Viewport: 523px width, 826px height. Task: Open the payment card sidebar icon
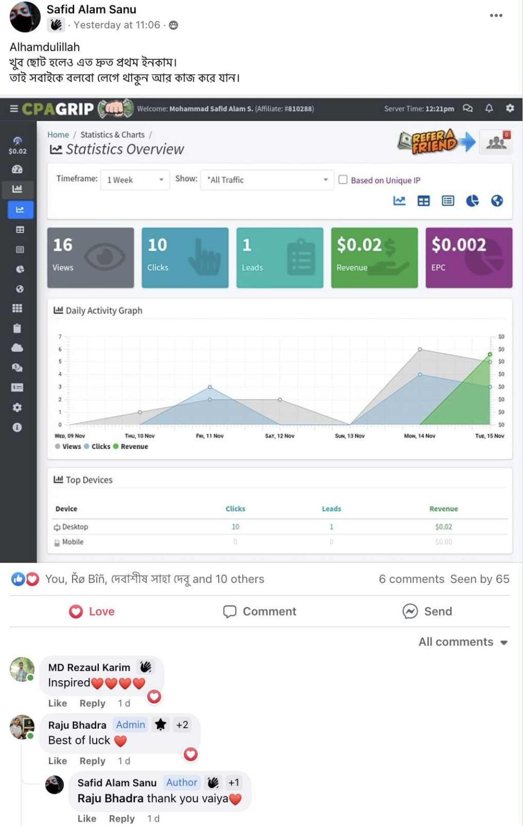coord(17,387)
